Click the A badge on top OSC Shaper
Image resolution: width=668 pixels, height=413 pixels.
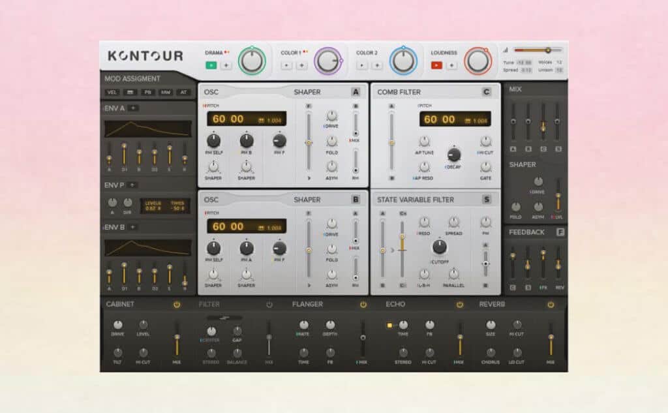tap(356, 92)
